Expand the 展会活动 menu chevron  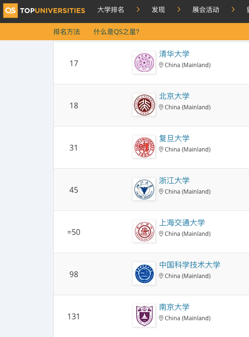click(x=233, y=10)
